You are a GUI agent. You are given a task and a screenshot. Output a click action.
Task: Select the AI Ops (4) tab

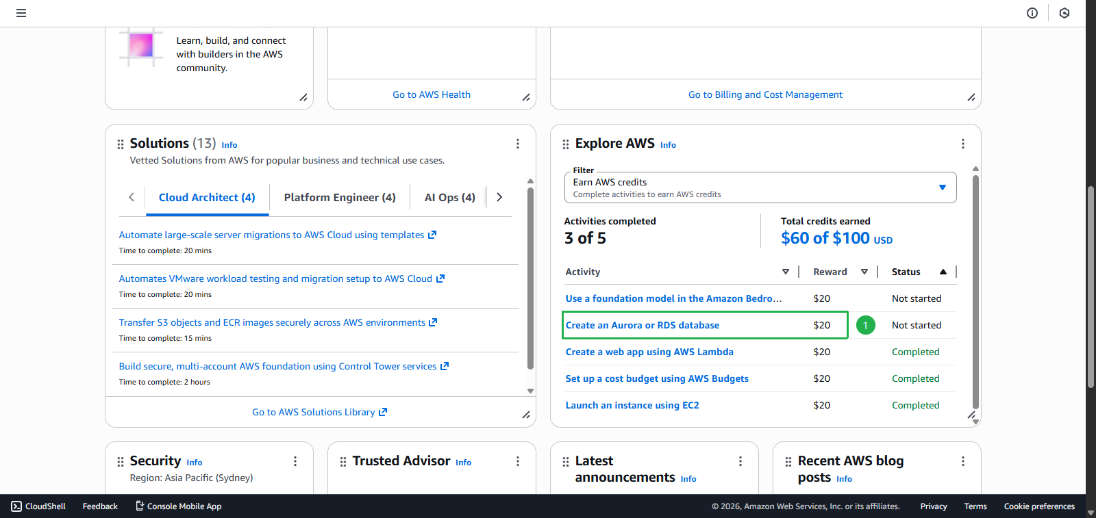click(449, 197)
